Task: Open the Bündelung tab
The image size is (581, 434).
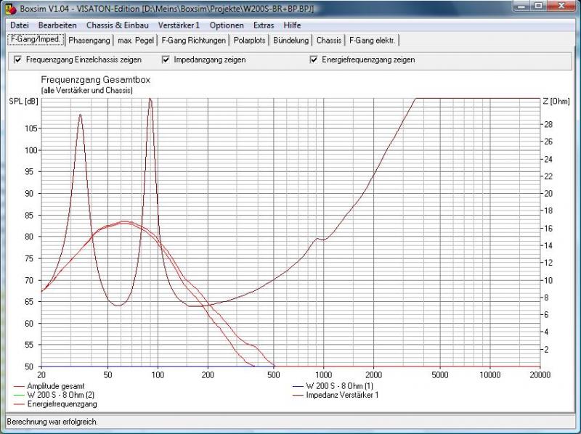Action: point(291,41)
